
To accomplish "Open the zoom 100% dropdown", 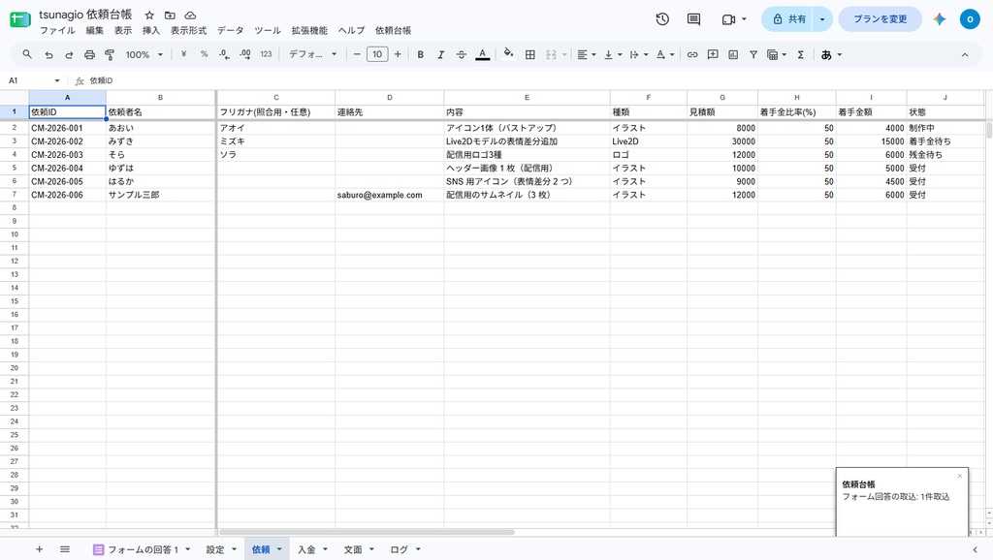I will click(144, 55).
